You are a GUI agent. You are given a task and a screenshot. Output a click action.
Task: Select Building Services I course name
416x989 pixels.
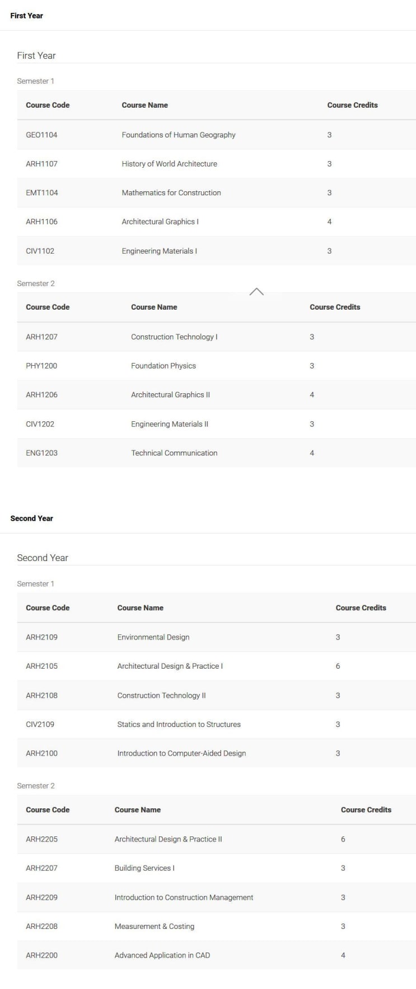[x=144, y=868]
